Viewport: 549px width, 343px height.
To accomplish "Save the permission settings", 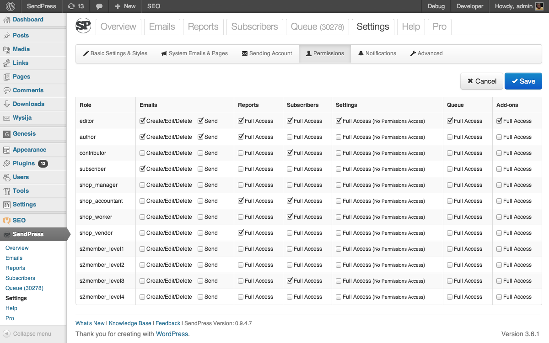I will 523,81.
